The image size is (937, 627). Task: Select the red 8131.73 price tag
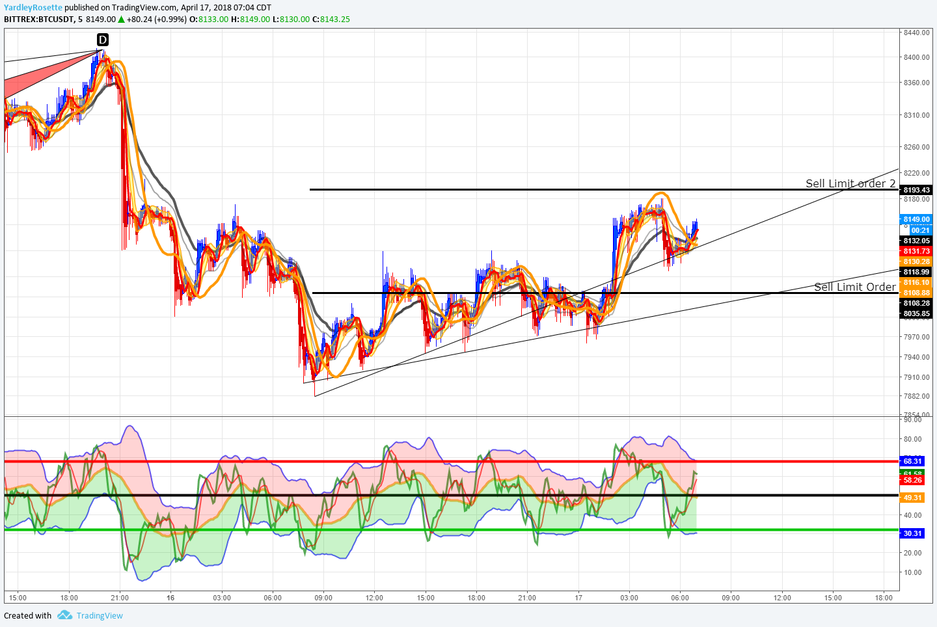click(916, 251)
